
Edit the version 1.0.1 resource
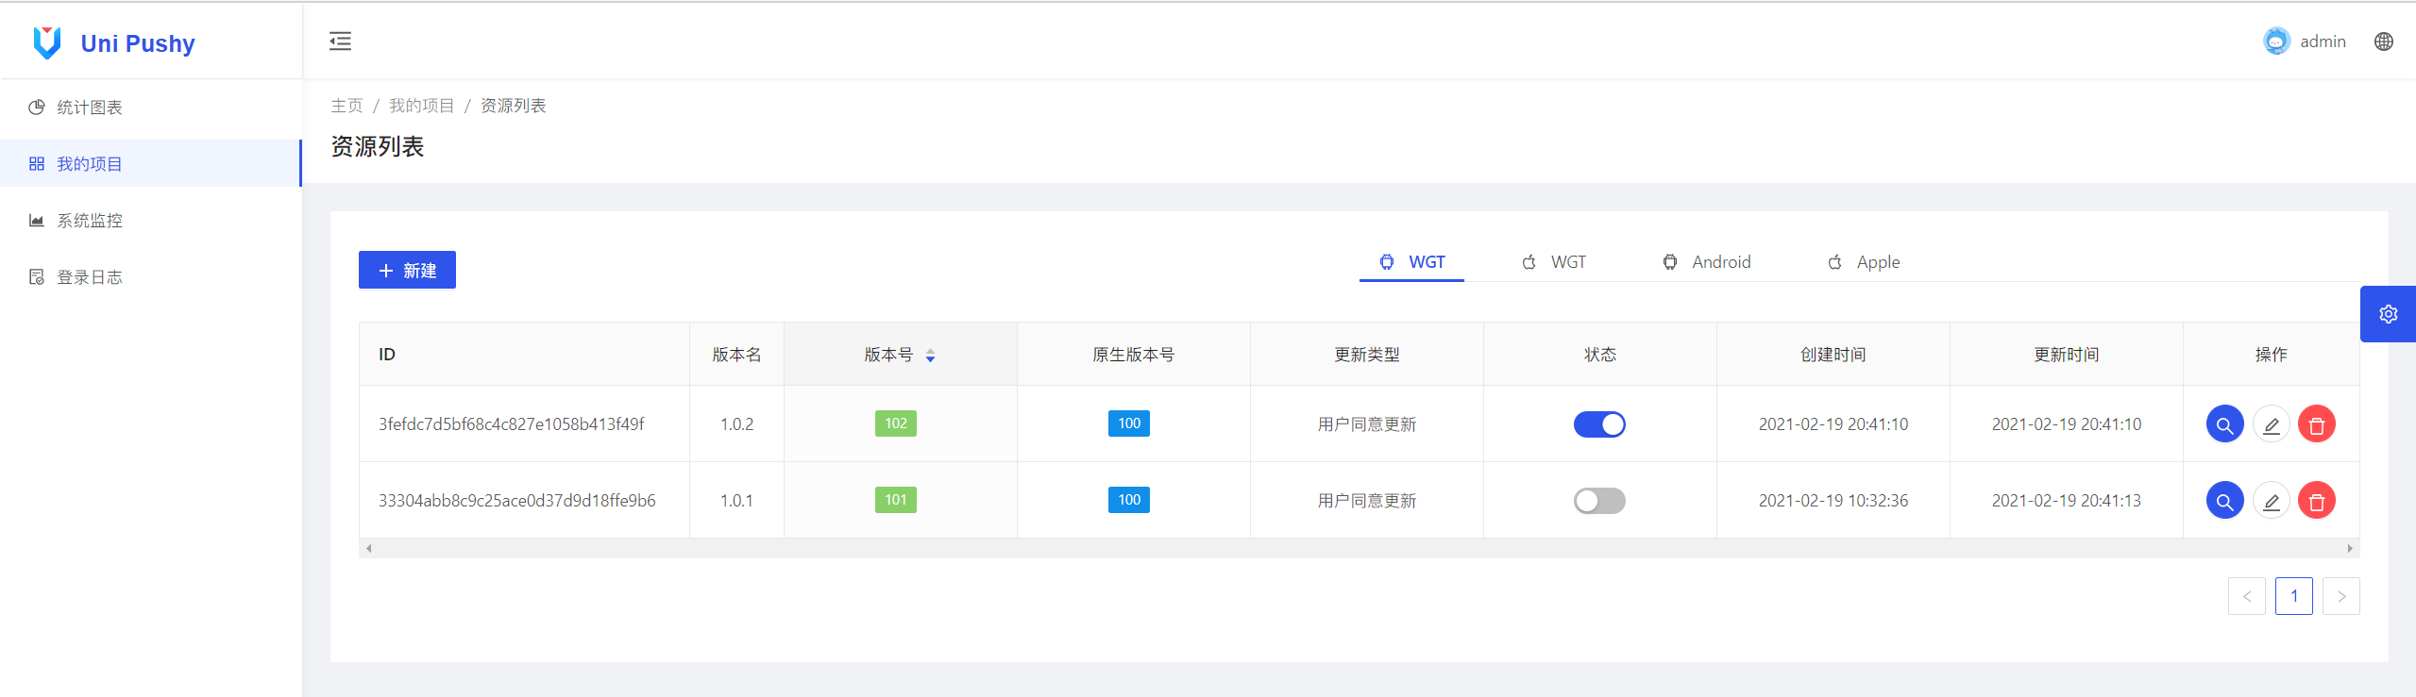tap(2271, 501)
